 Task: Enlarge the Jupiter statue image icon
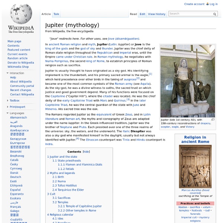pyautogui.click(x=213, y=119)
